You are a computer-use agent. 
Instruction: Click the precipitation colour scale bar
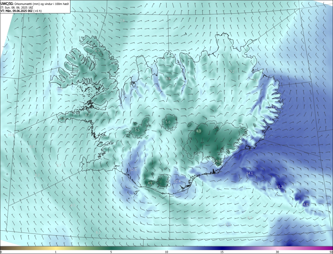pos(166,248)
